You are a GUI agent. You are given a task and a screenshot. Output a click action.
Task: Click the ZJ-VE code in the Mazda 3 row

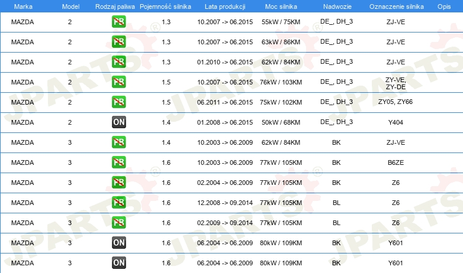396,142
